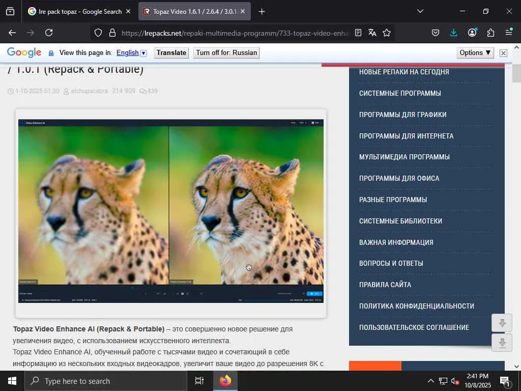Open the English language dropdown in translate bar
The image size is (521, 391).
click(132, 53)
